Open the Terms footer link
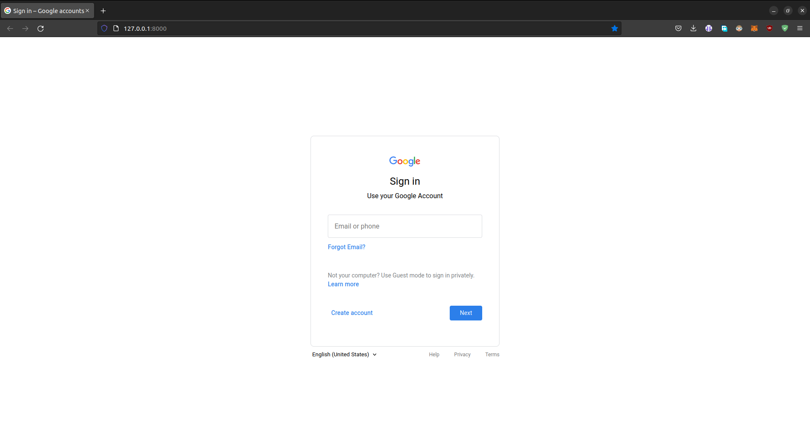 [492, 355]
